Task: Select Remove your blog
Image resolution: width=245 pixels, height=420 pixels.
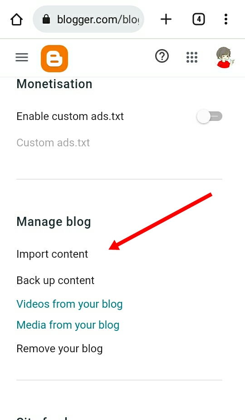Action: 59,349
